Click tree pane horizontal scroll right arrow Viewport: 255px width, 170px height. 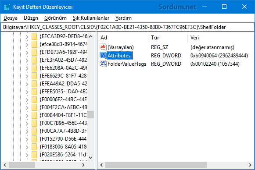click(x=83, y=165)
